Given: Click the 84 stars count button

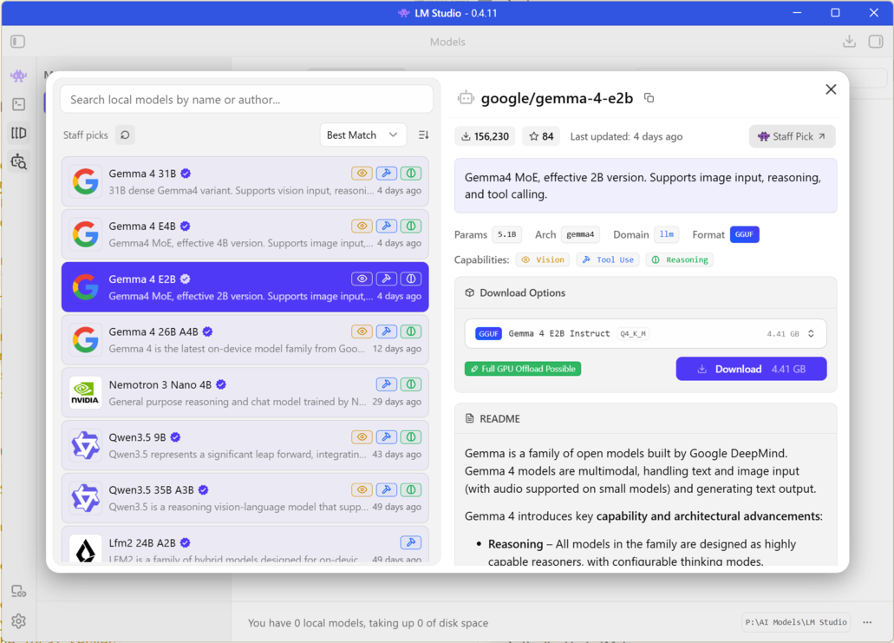Looking at the screenshot, I should click(541, 136).
